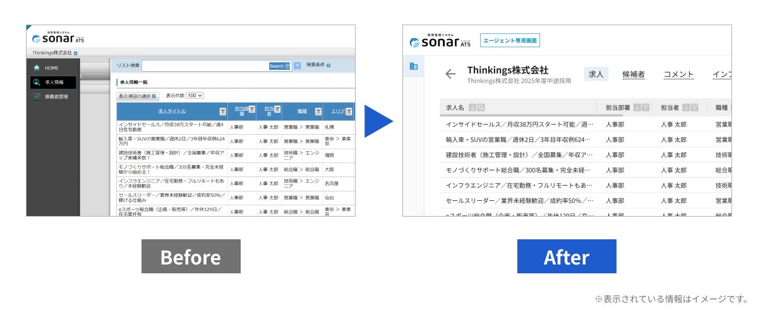Click the building icon in After sidebar
Screen dimensions: 758x313
tap(414, 66)
